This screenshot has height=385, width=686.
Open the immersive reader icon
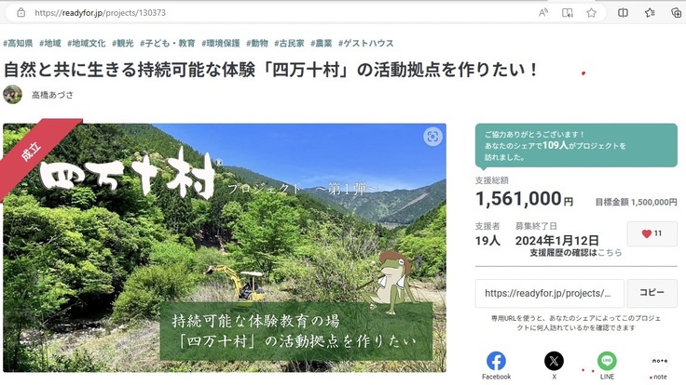(568, 13)
